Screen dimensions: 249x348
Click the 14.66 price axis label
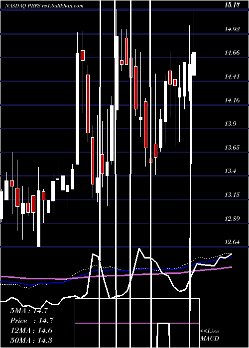click(232, 53)
